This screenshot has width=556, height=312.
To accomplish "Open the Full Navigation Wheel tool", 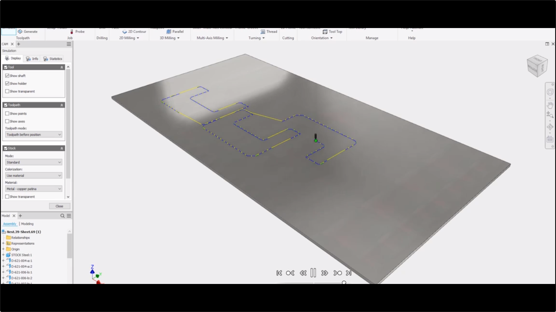I will pyautogui.click(x=550, y=92).
